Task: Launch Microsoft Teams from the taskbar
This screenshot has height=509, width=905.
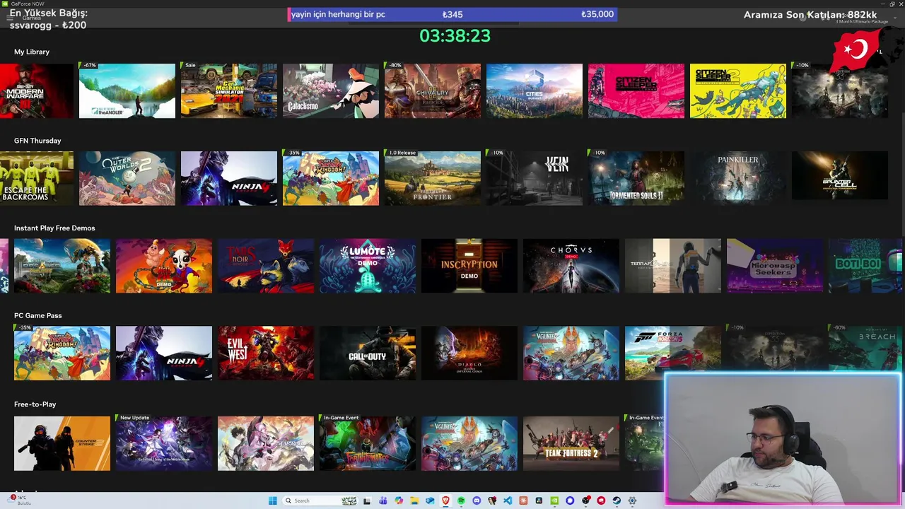Action: 383,501
